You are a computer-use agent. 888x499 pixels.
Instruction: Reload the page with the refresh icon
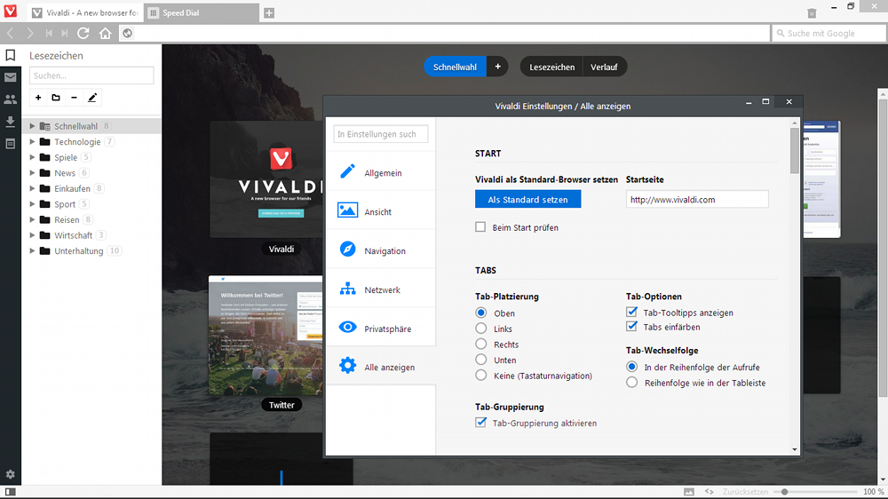[83, 34]
